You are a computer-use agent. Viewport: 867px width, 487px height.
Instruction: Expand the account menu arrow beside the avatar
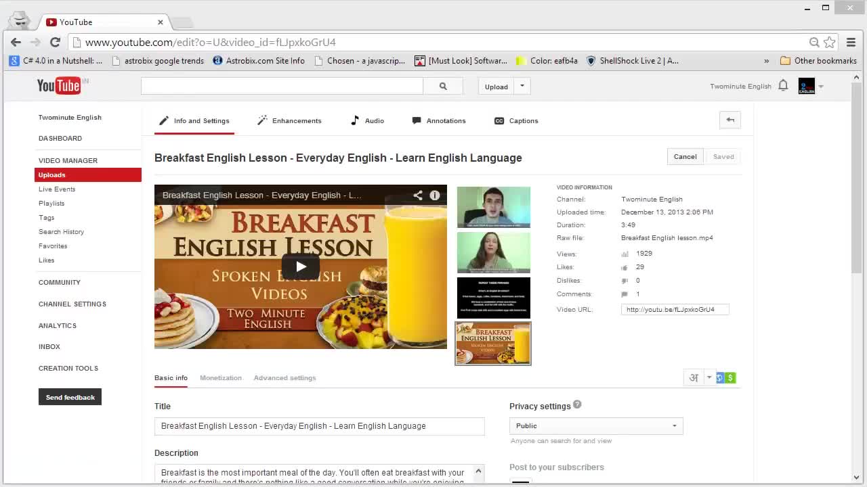coord(821,87)
